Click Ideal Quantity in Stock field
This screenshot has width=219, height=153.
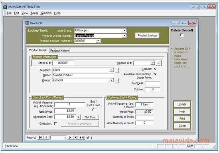[x=144, y=123]
